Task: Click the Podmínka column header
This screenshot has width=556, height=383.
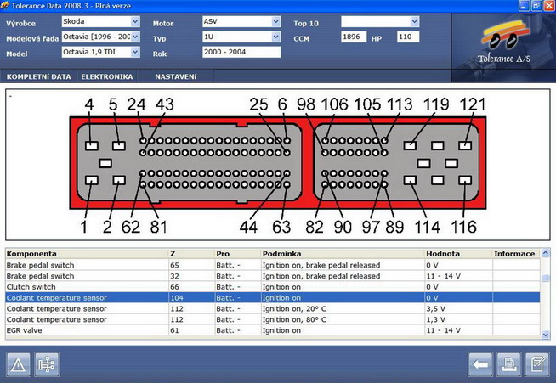Action: [343, 254]
